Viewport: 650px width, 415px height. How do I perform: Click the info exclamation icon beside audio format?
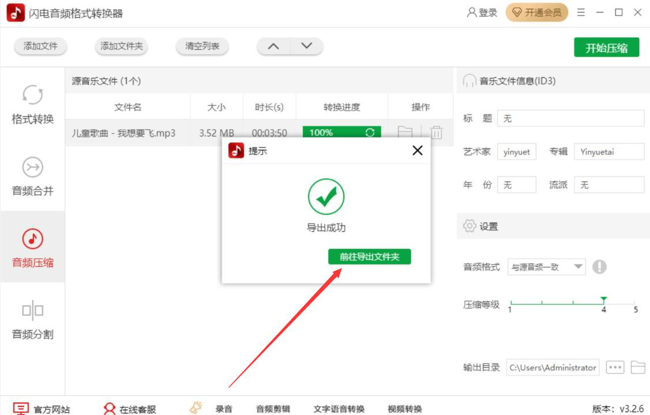pos(599,267)
